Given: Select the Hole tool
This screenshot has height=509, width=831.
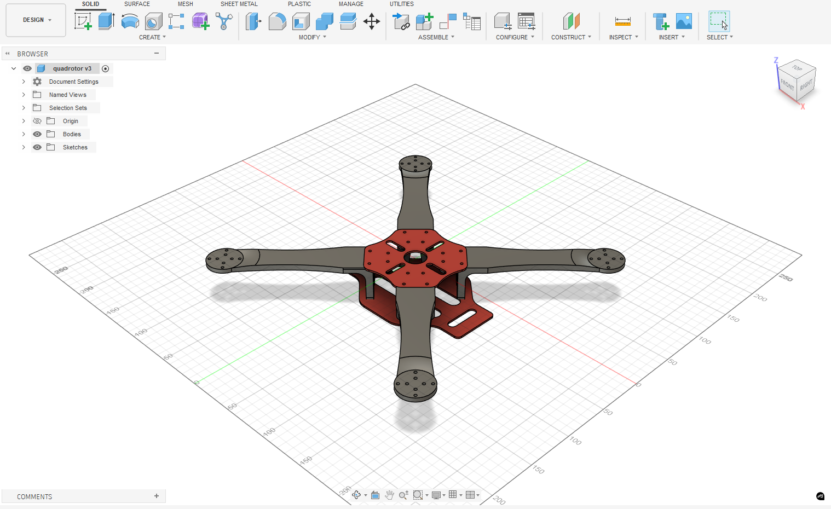Looking at the screenshot, I should (x=153, y=21).
